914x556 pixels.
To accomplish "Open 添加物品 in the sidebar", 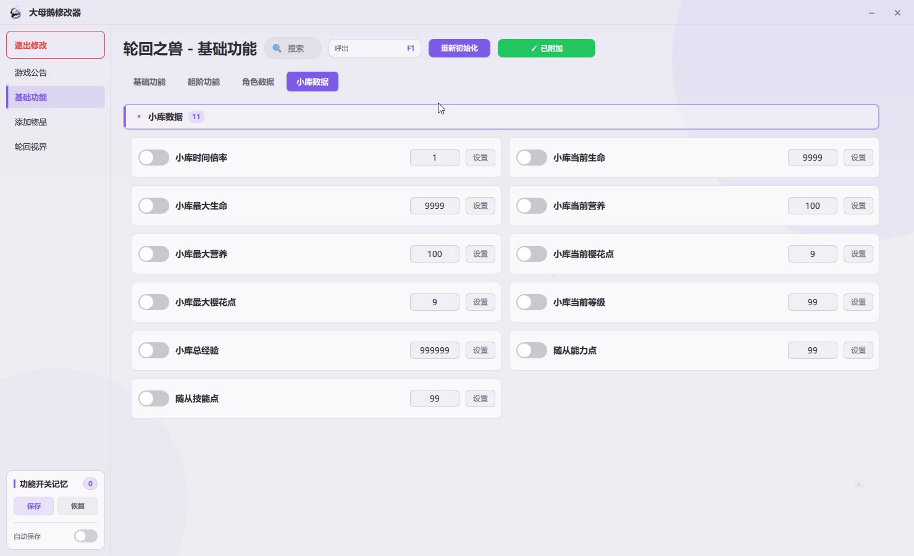I will (x=56, y=122).
